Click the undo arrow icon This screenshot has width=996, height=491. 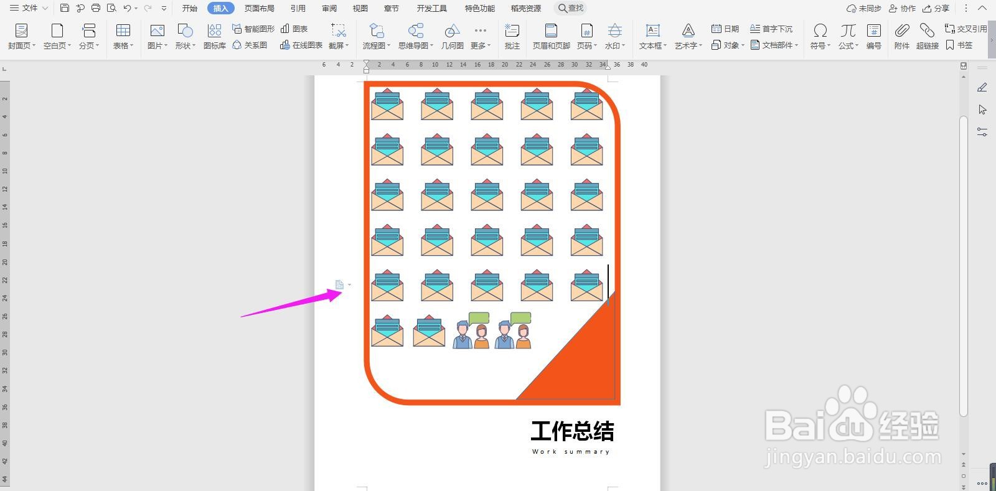[127, 8]
